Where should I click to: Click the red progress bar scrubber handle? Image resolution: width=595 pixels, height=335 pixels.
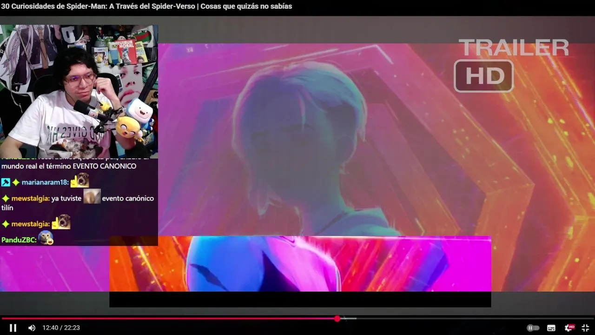click(x=337, y=319)
